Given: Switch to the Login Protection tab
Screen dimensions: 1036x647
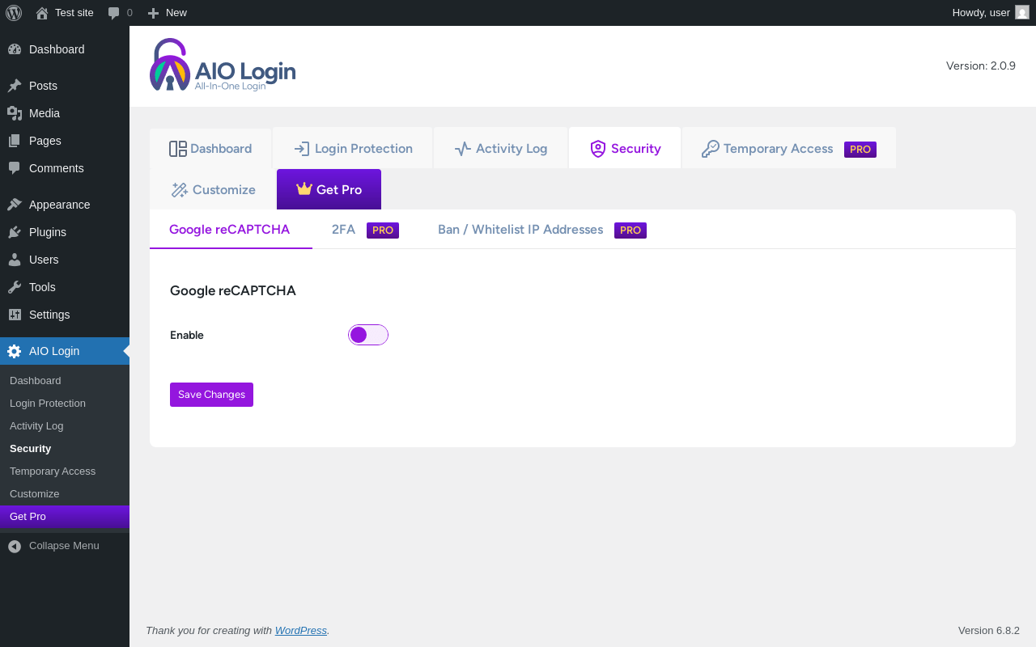Looking at the screenshot, I should point(353,148).
